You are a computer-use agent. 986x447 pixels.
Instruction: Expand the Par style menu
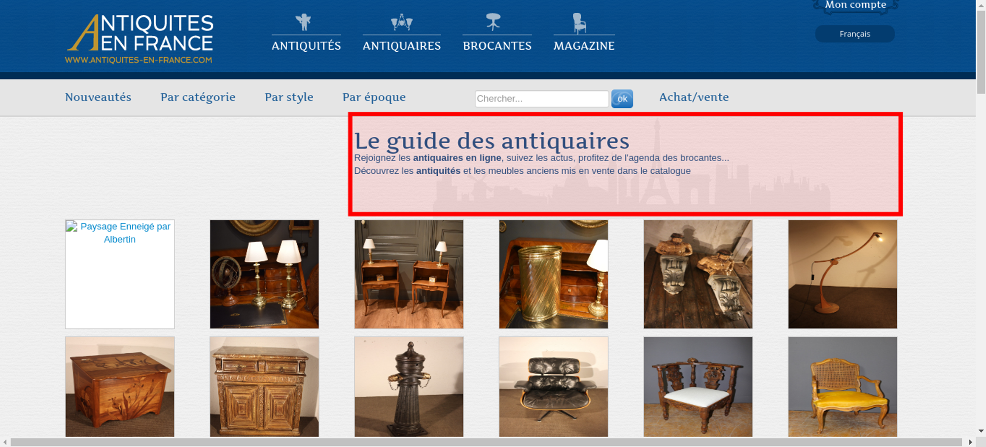pyautogui.click(x=289, y=97)
